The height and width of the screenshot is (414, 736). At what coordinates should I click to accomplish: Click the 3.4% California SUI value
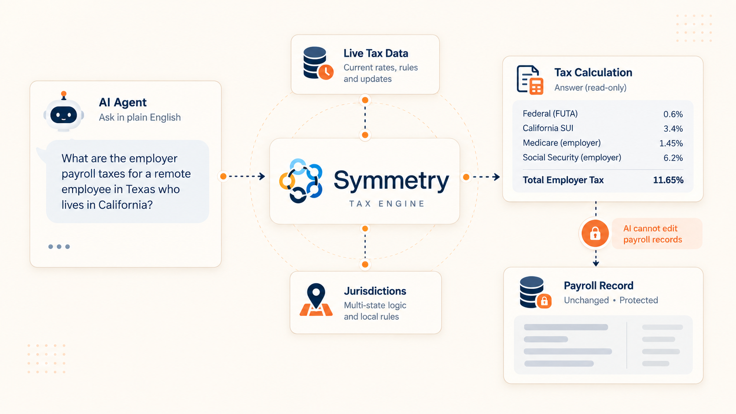[x=673, y=129]
